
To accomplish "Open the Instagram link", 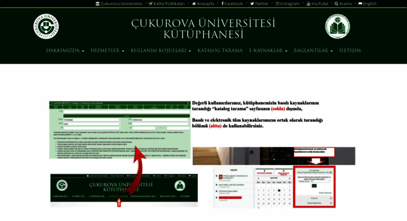I will point(288,4).
